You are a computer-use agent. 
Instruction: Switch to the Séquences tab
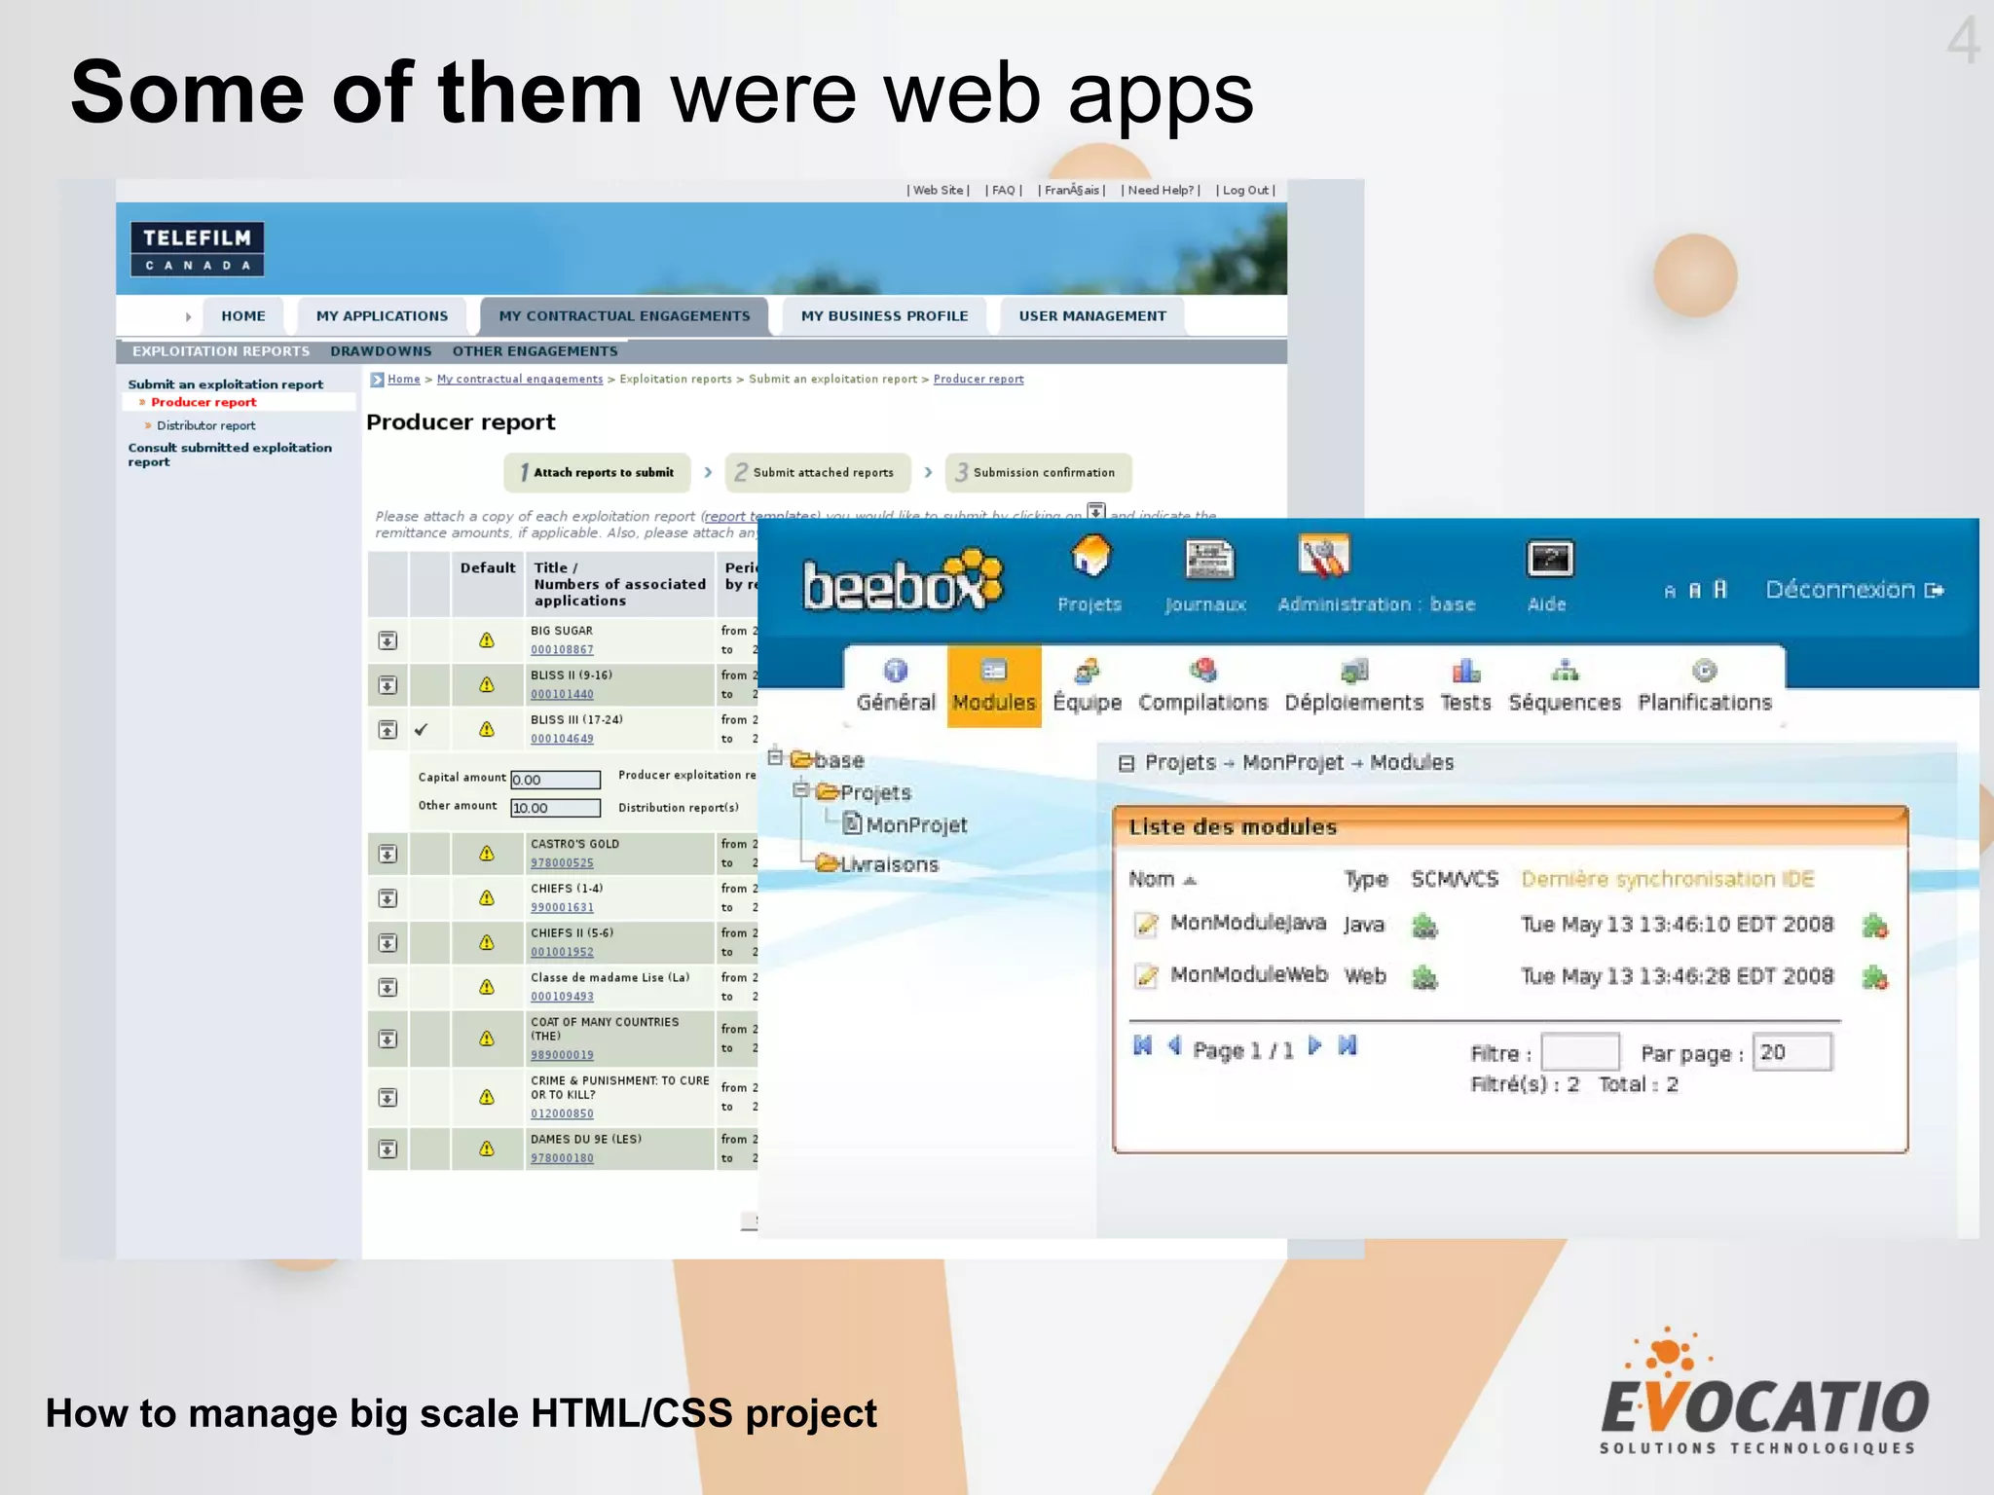tap(1565, 686)
